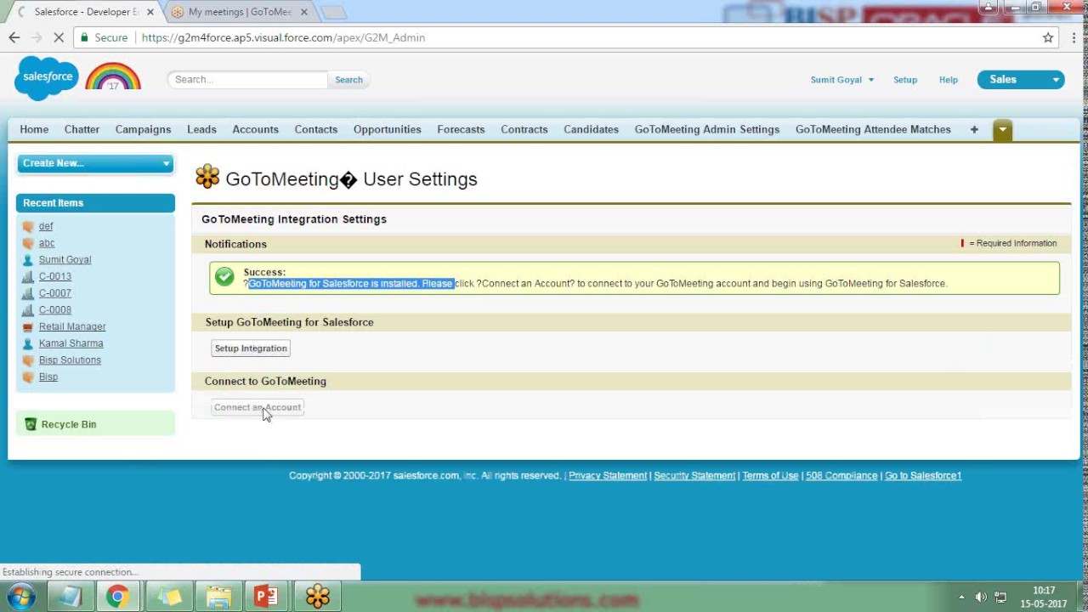The width and height of the screenshot is (1088, 612).
Task: Click the icon beside Bisp Solutions
Action: pos(28,360)
